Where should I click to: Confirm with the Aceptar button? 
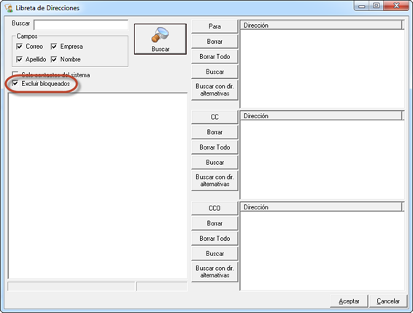click(349, 301)
